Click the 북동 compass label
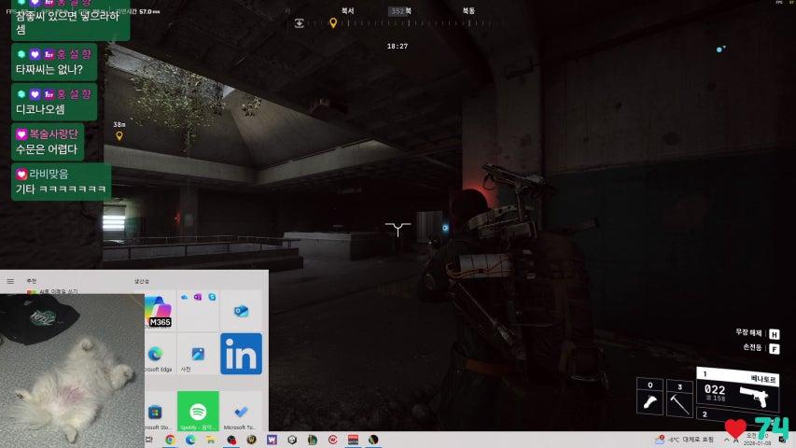796x448 pixels. point(468,10)
